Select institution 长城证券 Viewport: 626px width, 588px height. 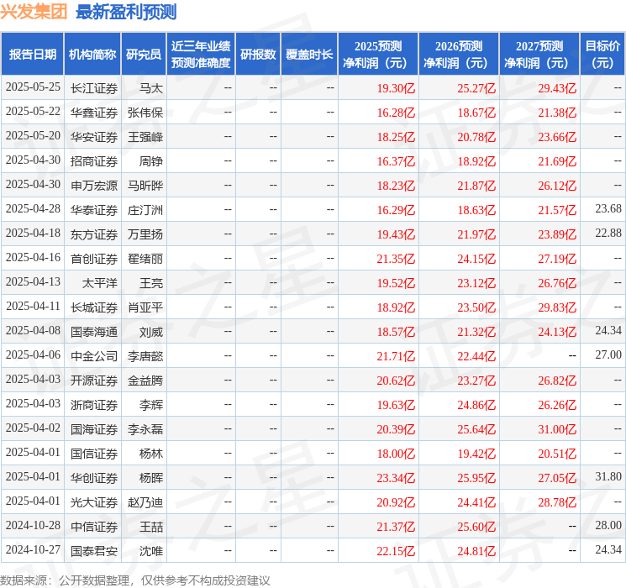(x=94, y=307)
